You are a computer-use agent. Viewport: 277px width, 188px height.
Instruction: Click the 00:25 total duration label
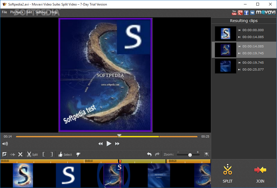click(x=205, y=136)
